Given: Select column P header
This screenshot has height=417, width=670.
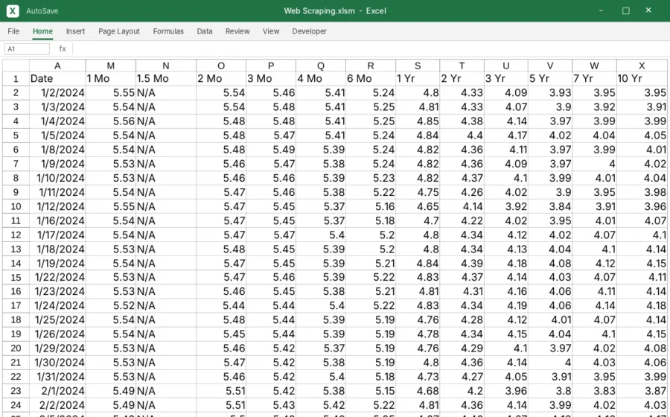Looking at the screenshot, I should 271,66.
